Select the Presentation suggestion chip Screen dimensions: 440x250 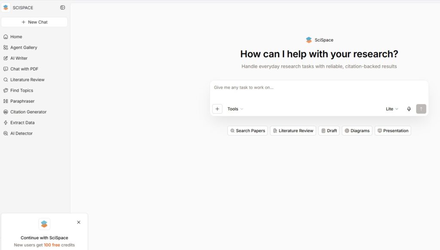click(393, 131)
